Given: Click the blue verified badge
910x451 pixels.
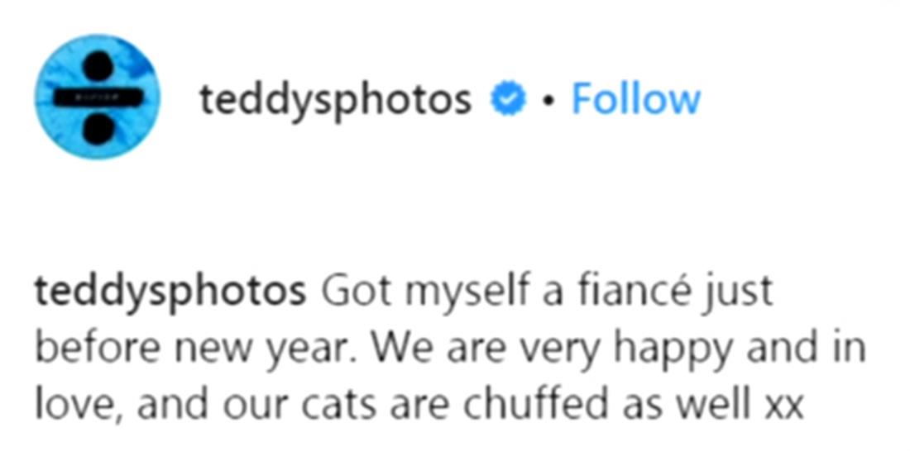Looking at the screenshot, I should 507,100.
